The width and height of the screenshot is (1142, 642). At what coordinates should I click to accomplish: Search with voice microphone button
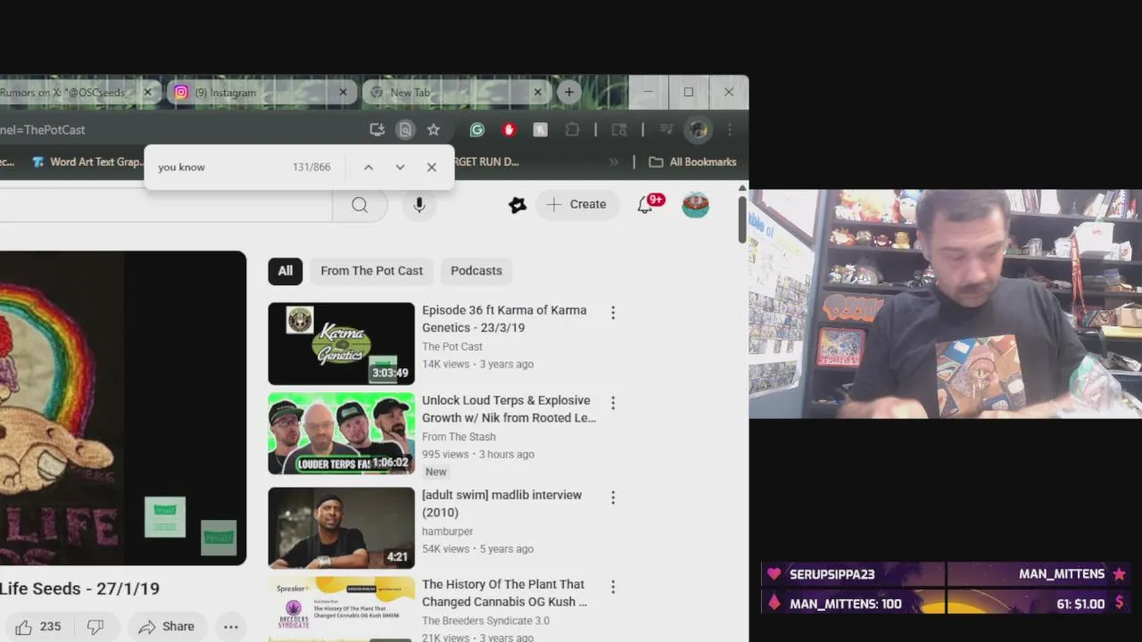pos(419,205)
